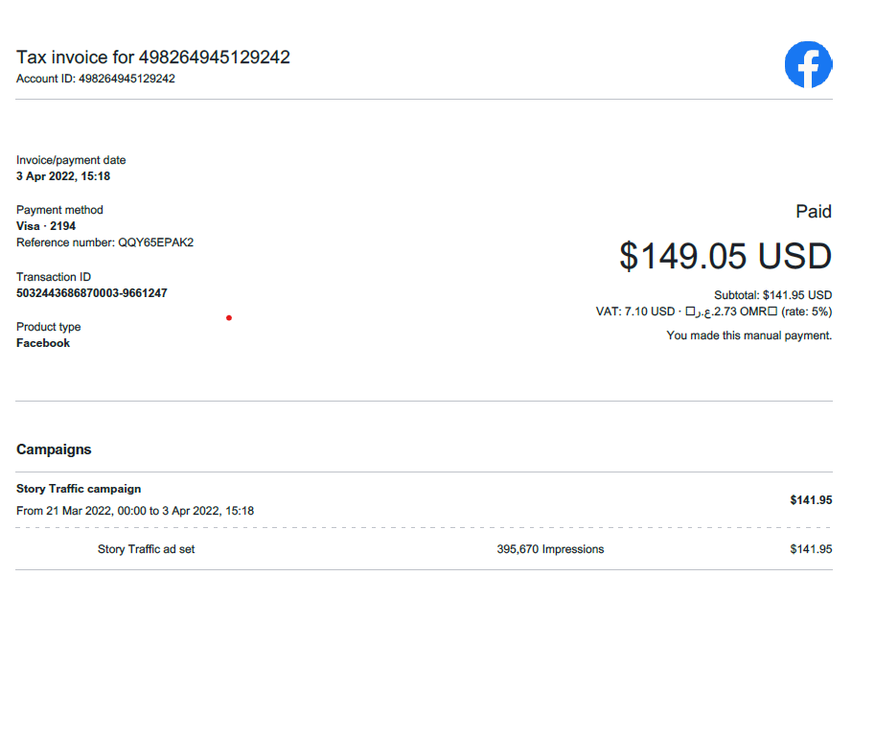Click 'You made this manual payment' note

748,335
